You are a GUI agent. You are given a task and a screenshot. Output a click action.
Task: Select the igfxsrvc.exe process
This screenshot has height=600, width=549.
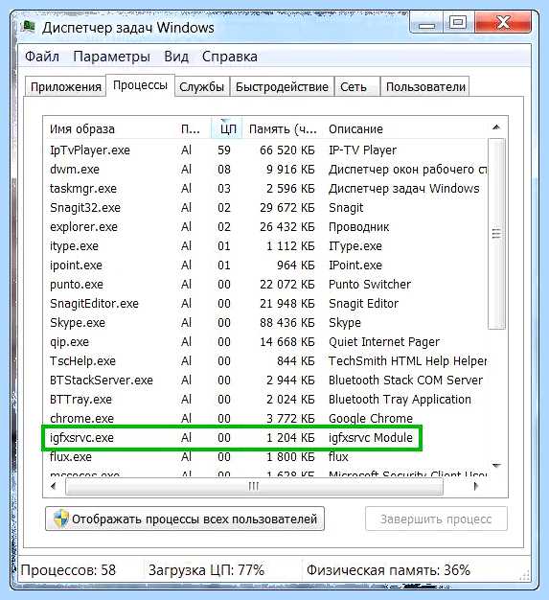pyautogui.click(x=266, y=437)
